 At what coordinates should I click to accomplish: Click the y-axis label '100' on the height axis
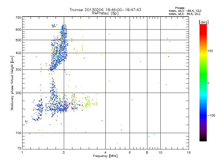pos(18,133)
